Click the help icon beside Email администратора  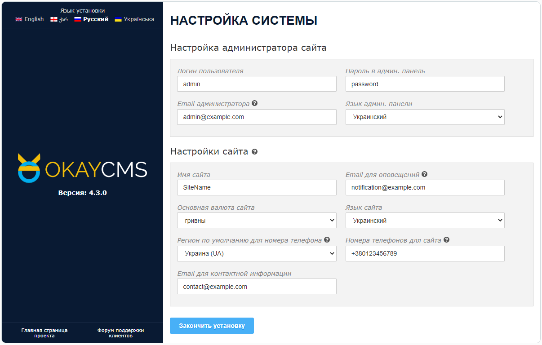click(x=255, y=103)
